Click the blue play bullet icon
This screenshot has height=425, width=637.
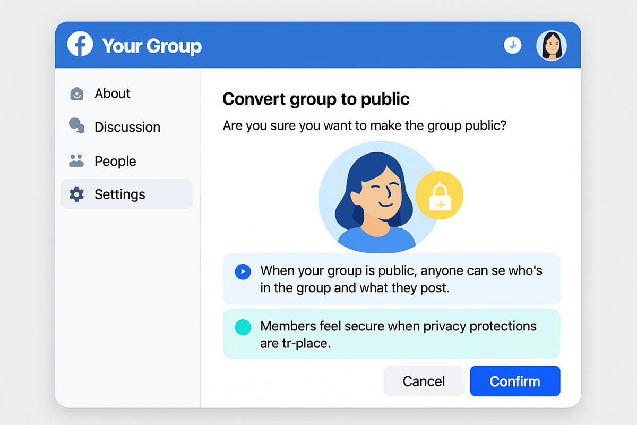(x=243, y=272)
